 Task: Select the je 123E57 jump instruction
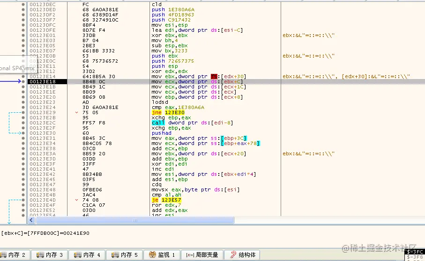[x=166, y=200]
